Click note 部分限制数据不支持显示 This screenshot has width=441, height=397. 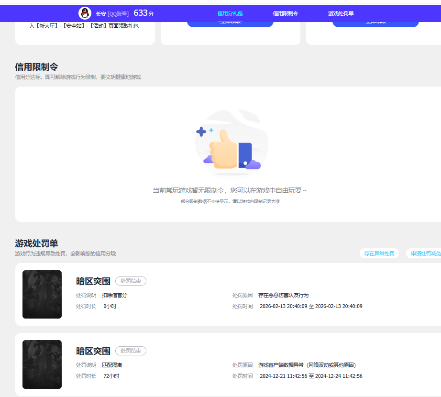pos(230,201)
